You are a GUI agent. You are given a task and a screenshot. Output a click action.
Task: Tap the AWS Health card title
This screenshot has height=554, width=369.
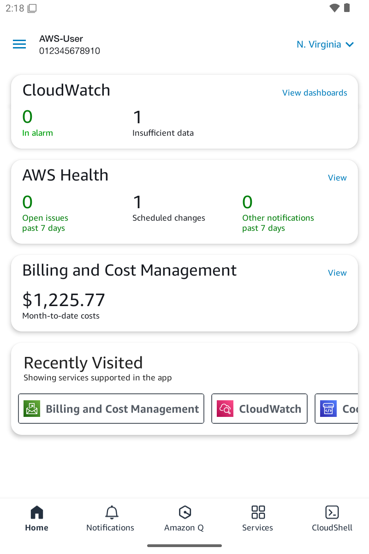(x=65, y=175)
